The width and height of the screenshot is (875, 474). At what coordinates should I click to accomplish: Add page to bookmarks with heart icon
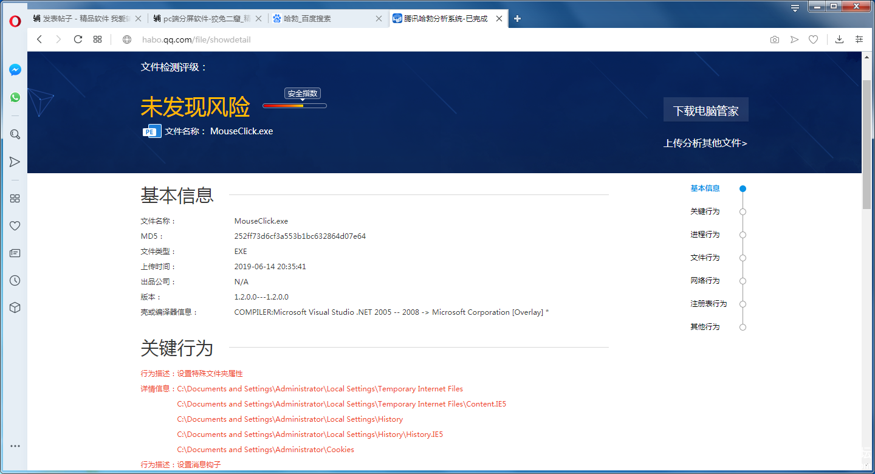tap(813, 39)
